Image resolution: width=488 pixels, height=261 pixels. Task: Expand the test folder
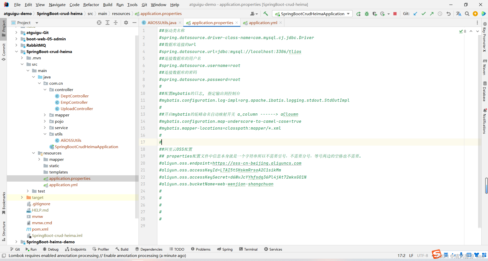(x=28, y=191)
